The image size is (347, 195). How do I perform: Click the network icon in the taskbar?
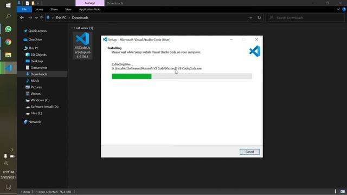pyautogui.click(x=6, y=163)
